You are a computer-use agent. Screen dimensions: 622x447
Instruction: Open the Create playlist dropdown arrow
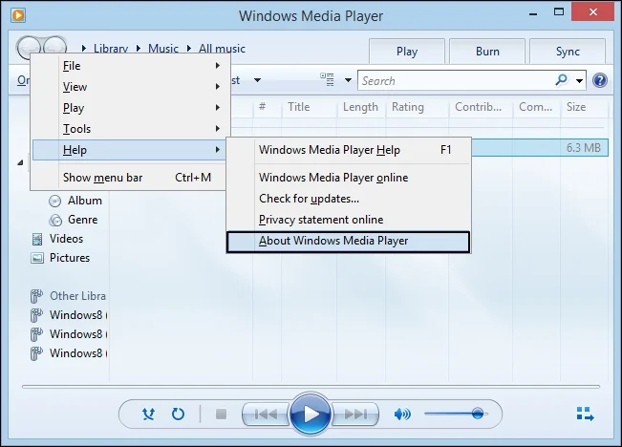(257, 80)
